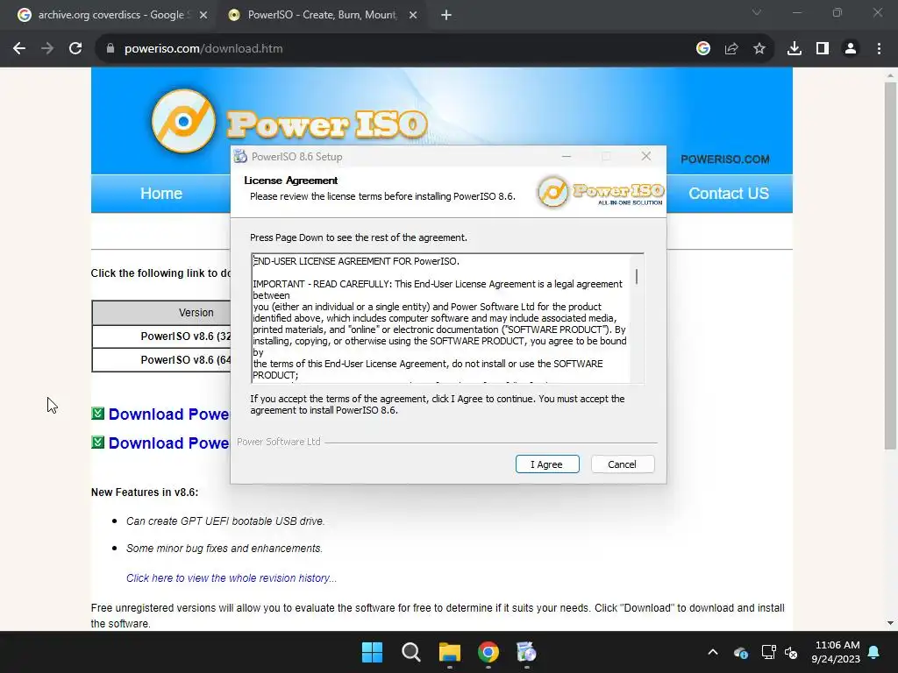
Task: Click the first Download PowerISO link
Action: pyautogui.click(x=168, y=414)
